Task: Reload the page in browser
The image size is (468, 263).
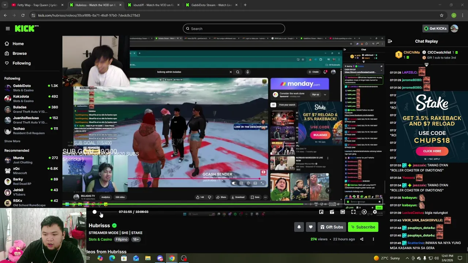Action: 23,15
